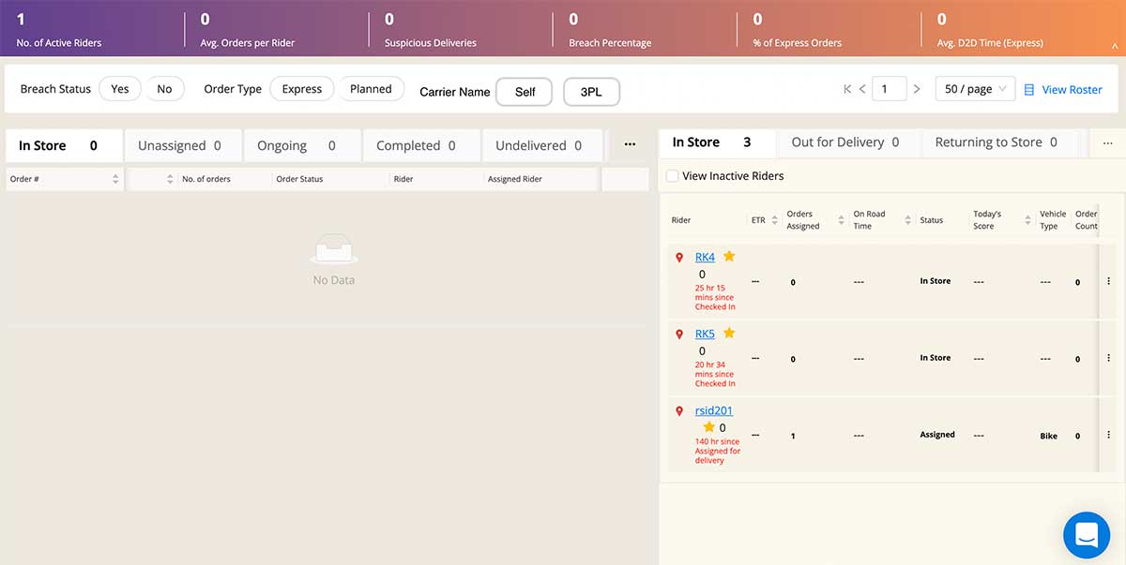Image resolution: width=1126 pixels, height=565 pixels.
Task: Open the three-dot menu for RK4 row
Action: (1108, 281)
